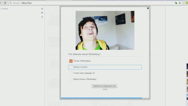Image resolution: width=188 pixels, height=106 pixels.
Task: Close the quiz dialog with the X
Action: [148, 8]
